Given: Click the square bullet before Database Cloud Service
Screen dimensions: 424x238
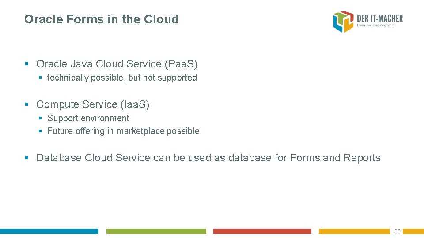Looking at the screenshot, I should pyautogui.click(x=27, y=158).
